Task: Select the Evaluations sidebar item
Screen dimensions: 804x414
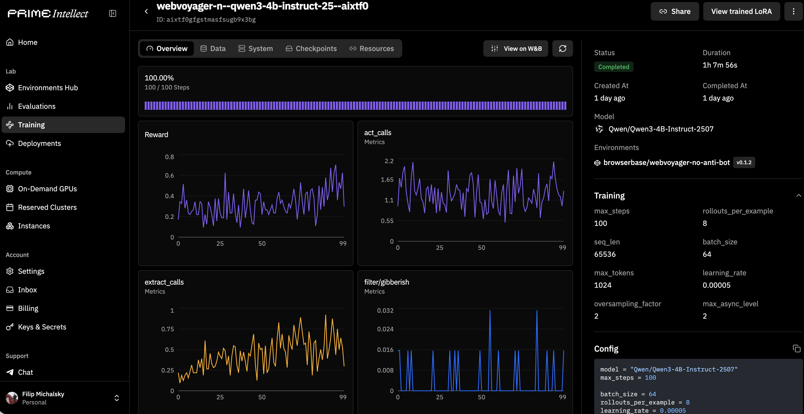Action: [x=36, y=106]
